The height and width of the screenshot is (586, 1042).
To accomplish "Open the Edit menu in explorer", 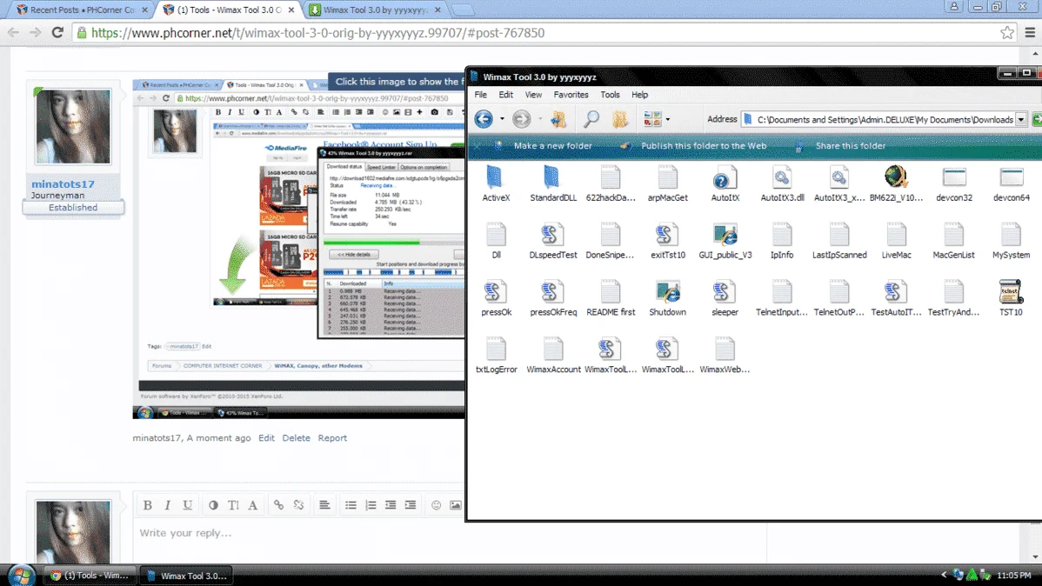I will 505,95.
